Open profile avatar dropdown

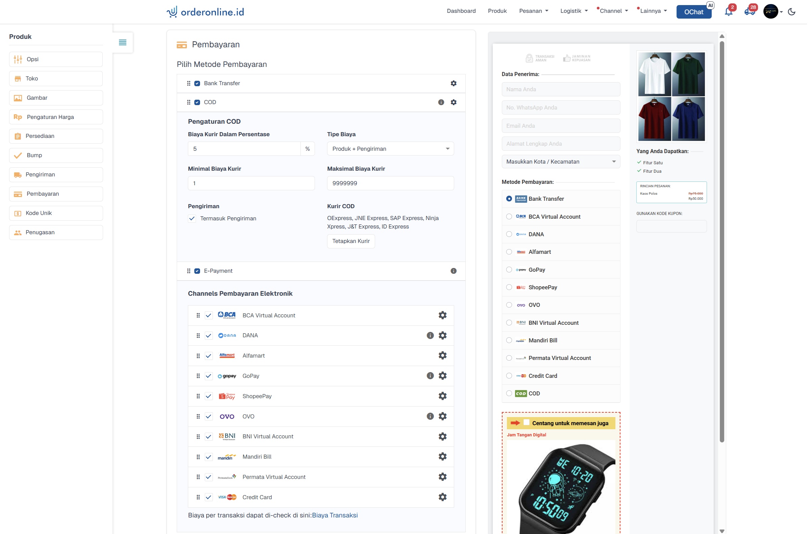tap(777, 11)
